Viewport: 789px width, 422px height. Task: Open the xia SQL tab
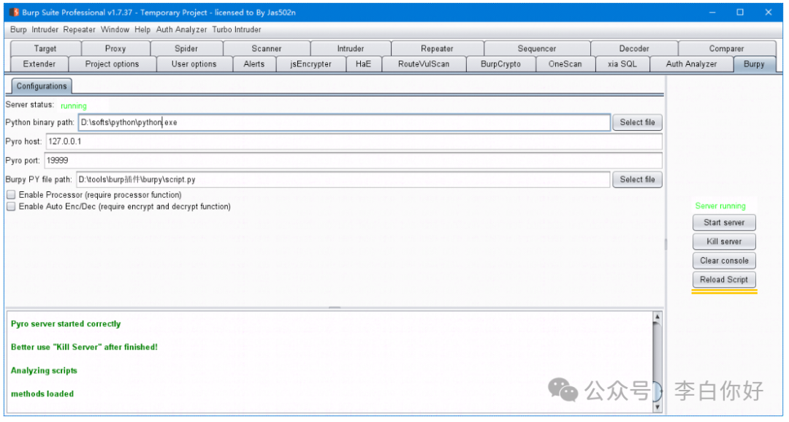pos(622,64)
